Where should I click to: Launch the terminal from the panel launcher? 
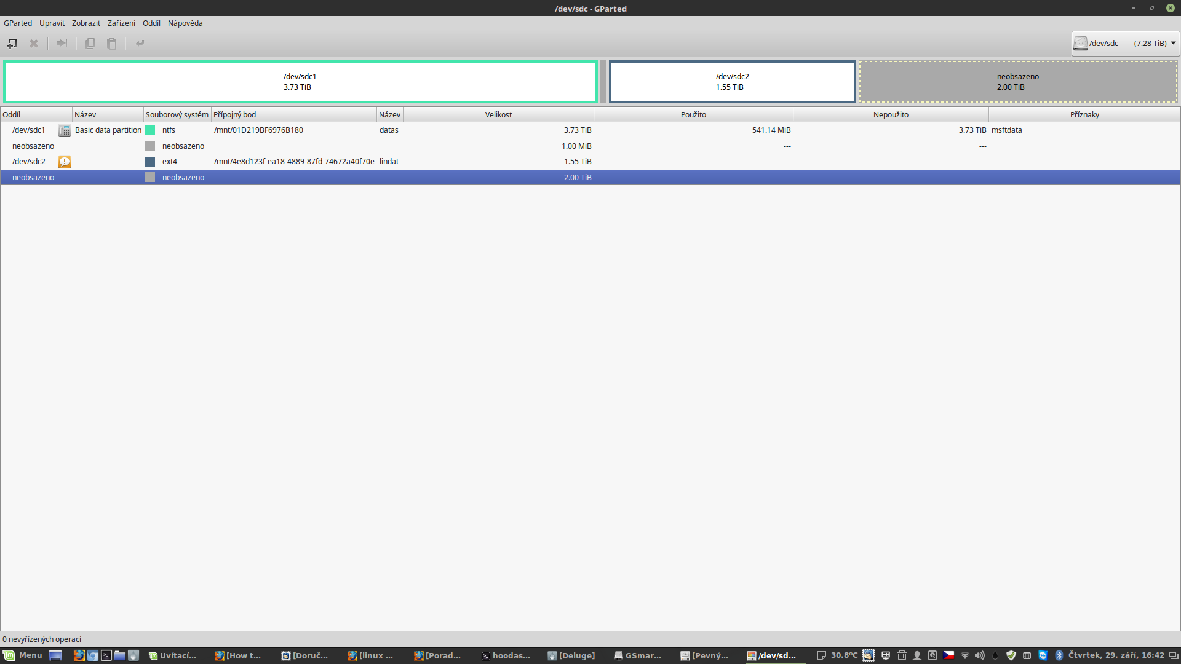click(x=106, y=655)
